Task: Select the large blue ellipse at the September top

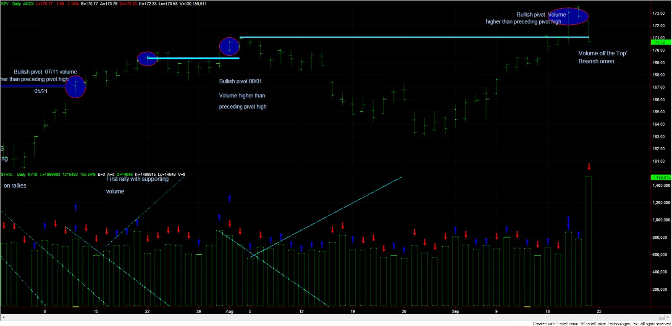Action: coord(568,16)
